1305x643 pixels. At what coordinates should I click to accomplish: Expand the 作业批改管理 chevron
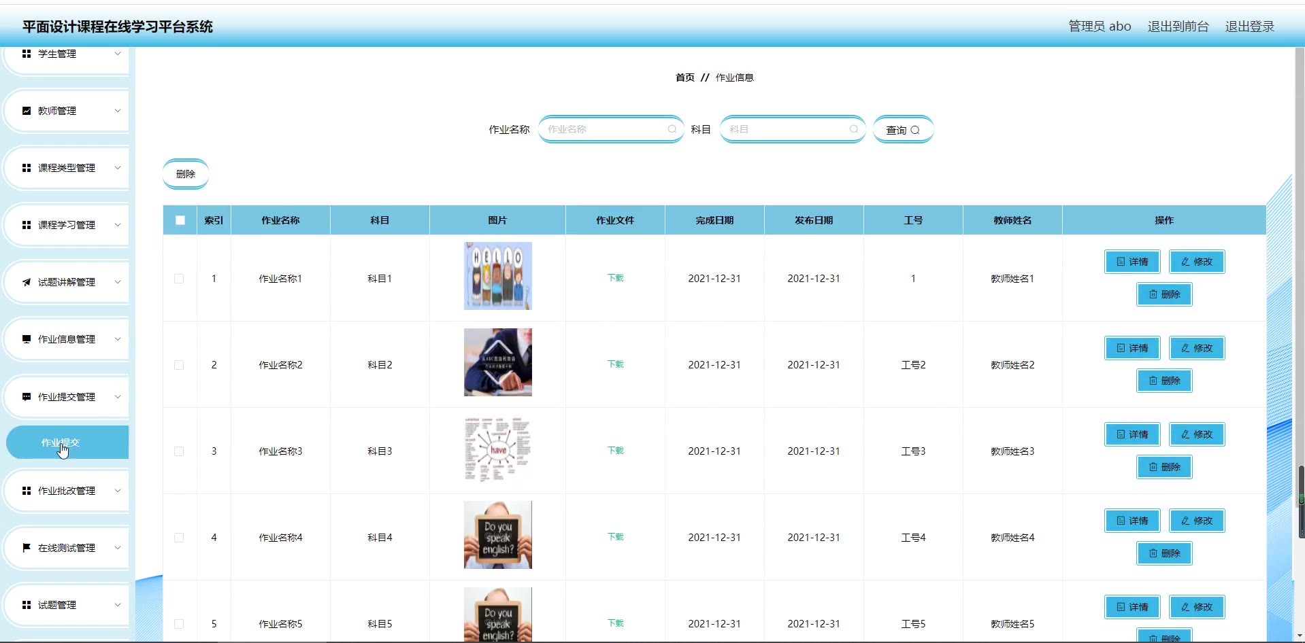(x=118, y=491)
